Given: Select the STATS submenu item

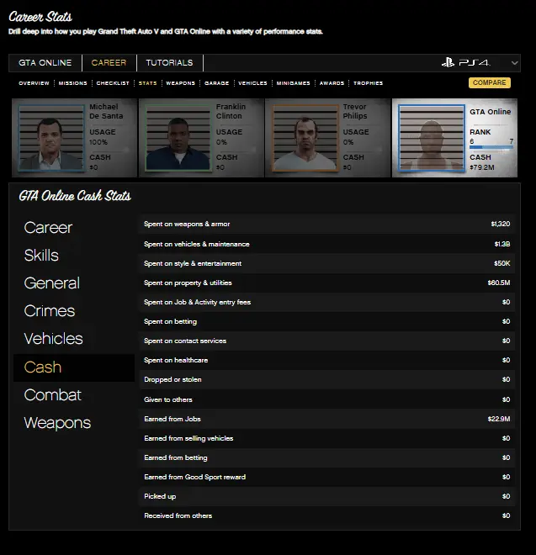Looking at the screenshot, I should click(147, 83).
